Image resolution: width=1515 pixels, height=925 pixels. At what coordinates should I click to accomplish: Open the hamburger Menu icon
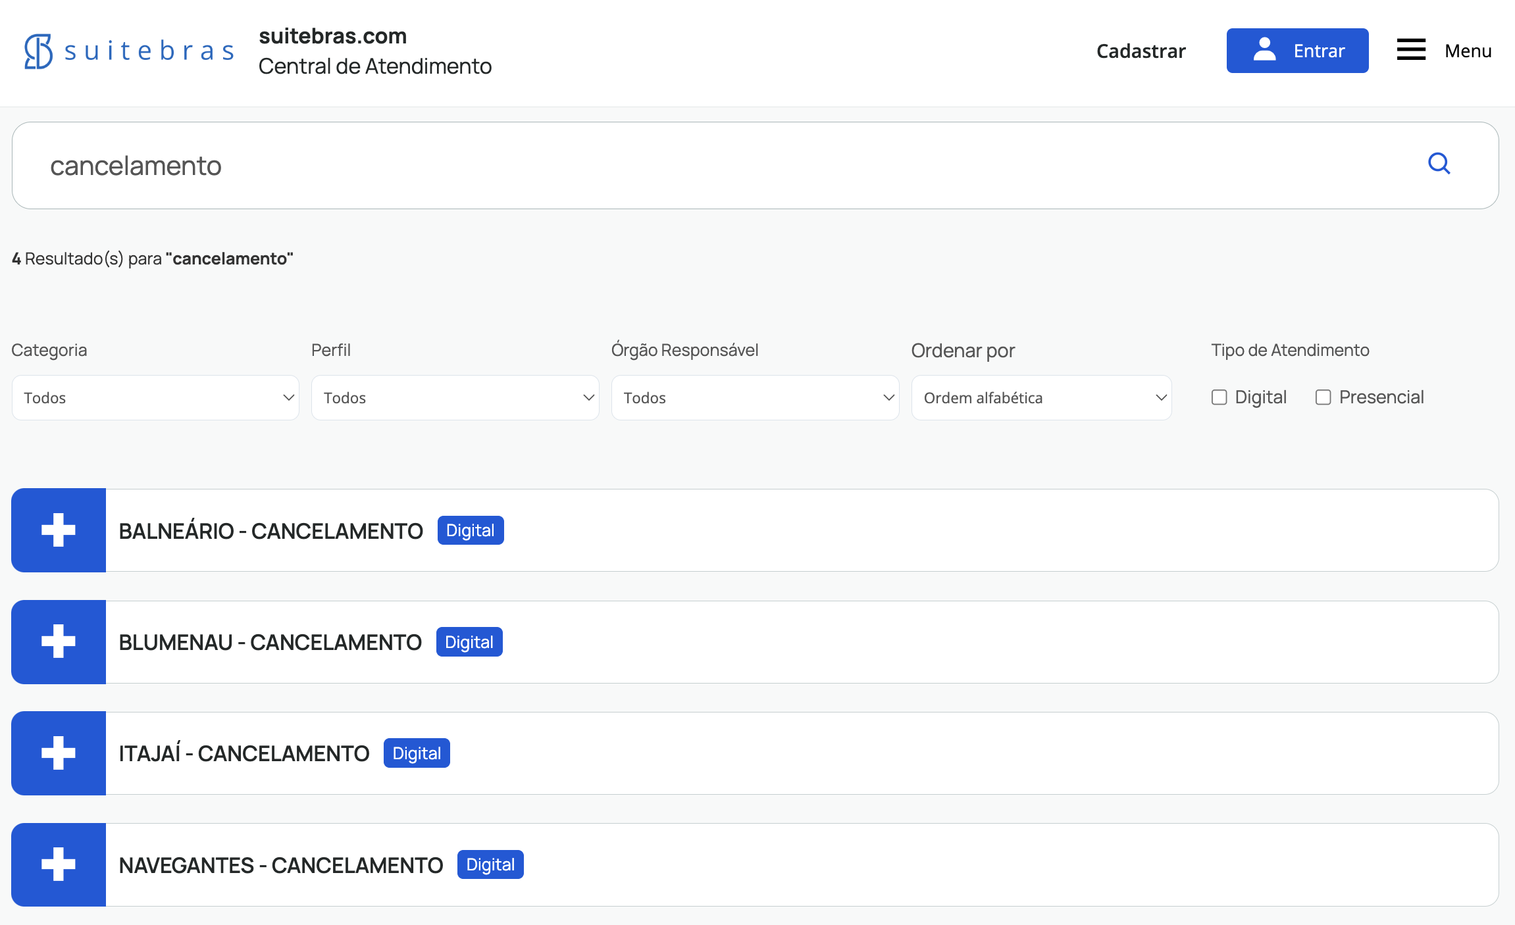1411,50
